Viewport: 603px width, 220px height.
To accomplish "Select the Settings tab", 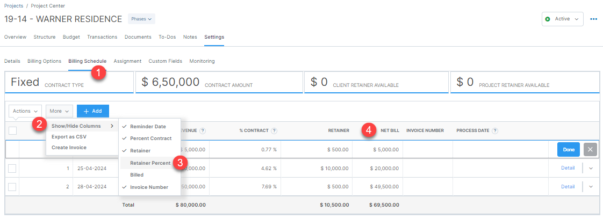I will coord(214,37).
